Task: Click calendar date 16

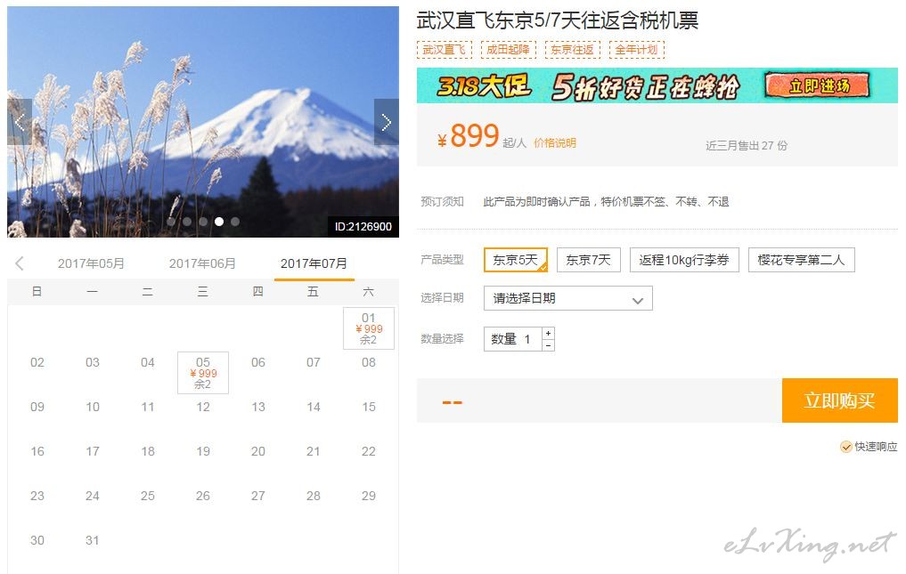Action: [37, 451]
